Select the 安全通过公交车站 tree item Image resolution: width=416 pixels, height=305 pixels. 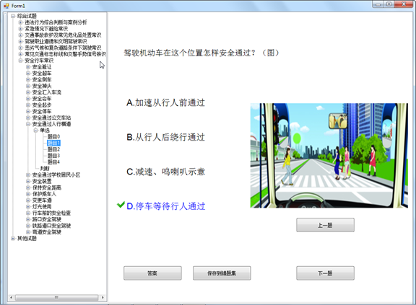point(51,118)
